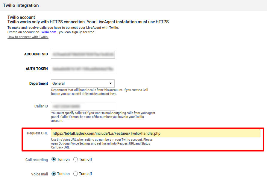Click the Call recording label

pyautogui.click(x=37, y=160)
